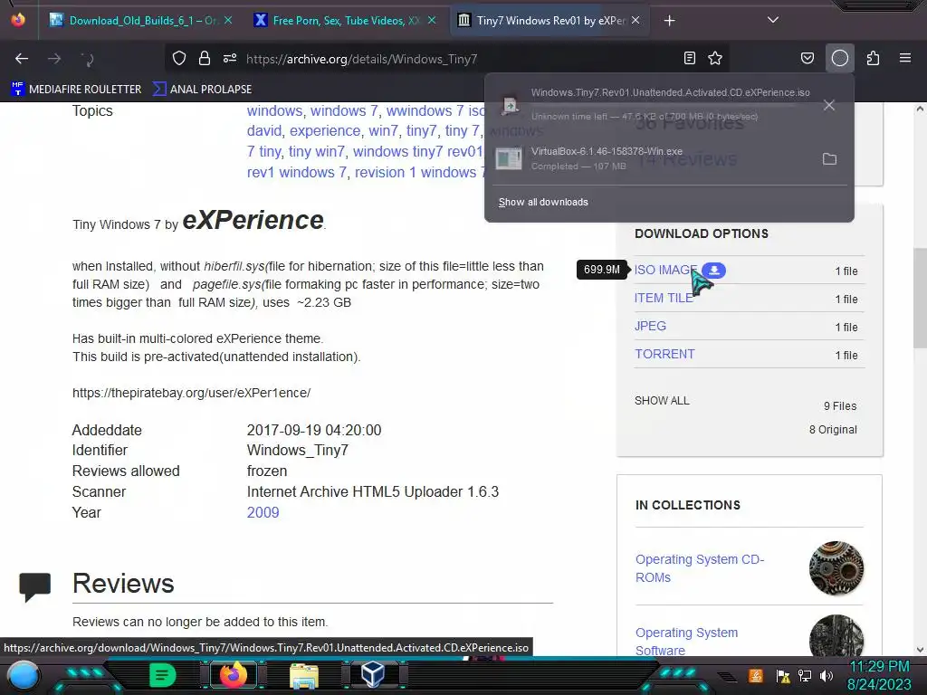Open File Explorer from the taskbar
The height and width of the screenshot is (695, 927).
(304, 675)
